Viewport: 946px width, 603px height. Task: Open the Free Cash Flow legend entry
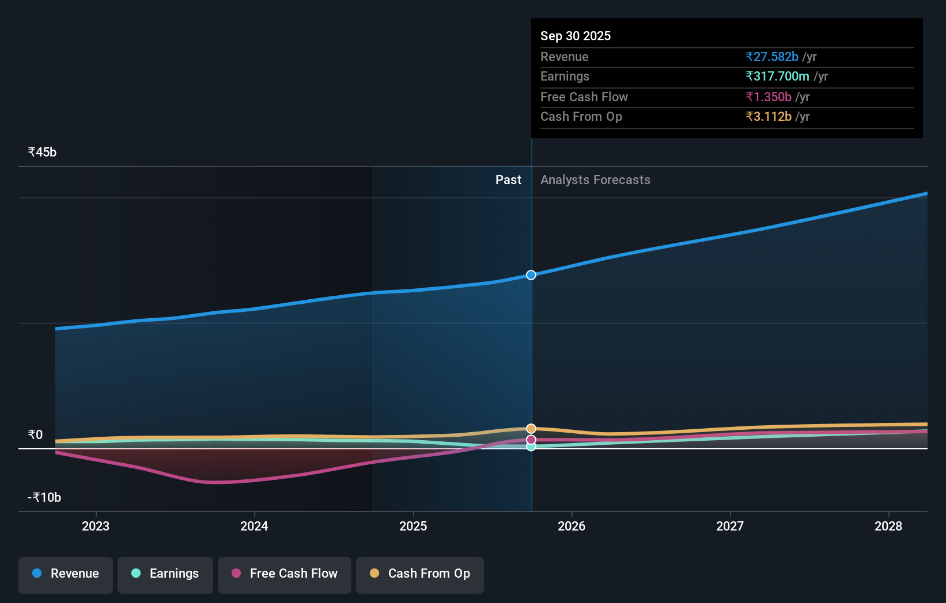tap(284, 573)
